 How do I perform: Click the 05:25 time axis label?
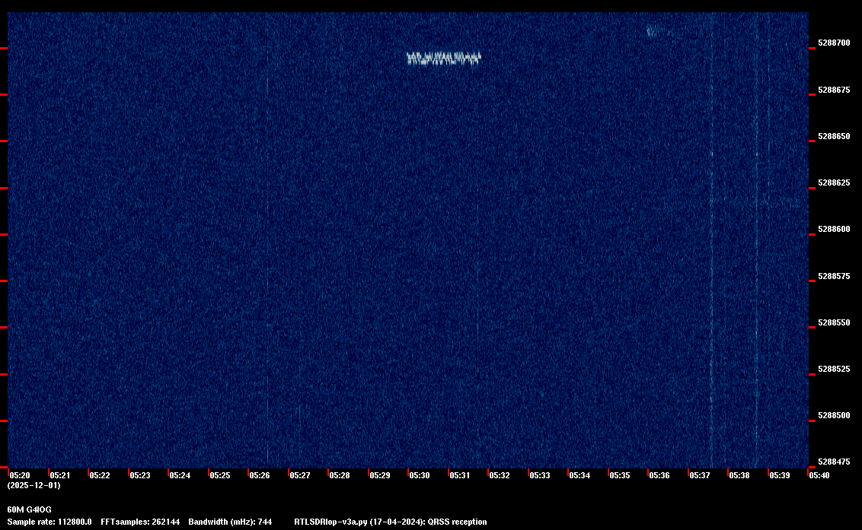(x=220, y=475)
